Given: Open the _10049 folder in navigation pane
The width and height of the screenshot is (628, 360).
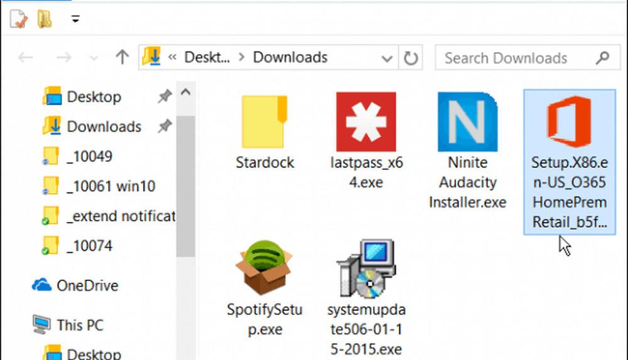Looking at the screenshot, I should click(x=89, y=156).
